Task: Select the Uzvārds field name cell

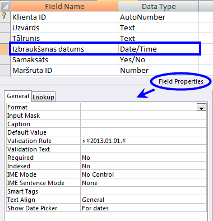Action: click(64, 27)
